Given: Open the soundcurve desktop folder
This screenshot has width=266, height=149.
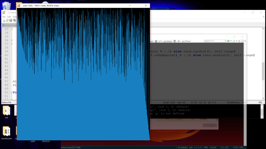Looking at the screenshot, I should tap(6, 133).
